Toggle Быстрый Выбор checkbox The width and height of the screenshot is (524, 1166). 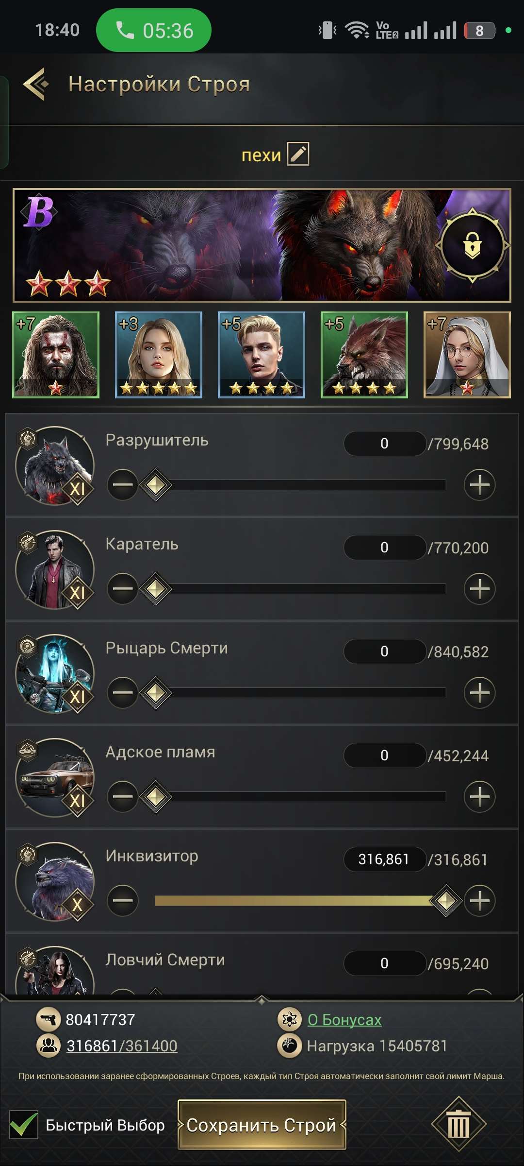(x=24, y=1125)
